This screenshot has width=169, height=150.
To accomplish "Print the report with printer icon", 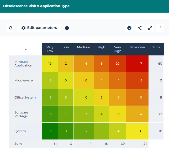I will [x=129, y=28].
